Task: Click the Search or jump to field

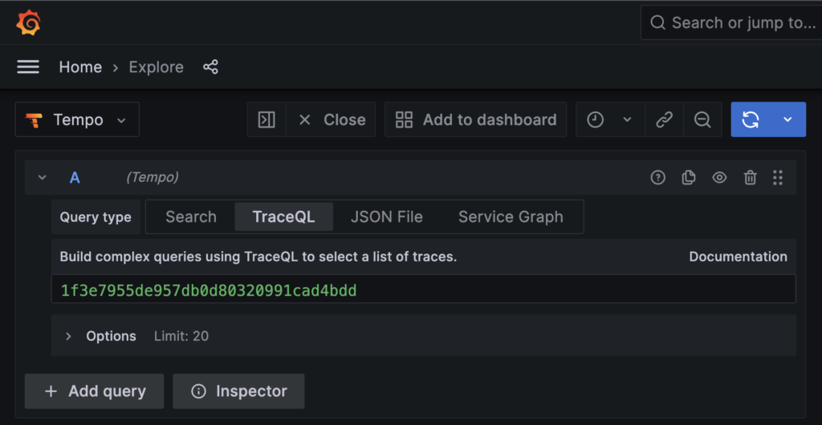Action: coord(731,22)
